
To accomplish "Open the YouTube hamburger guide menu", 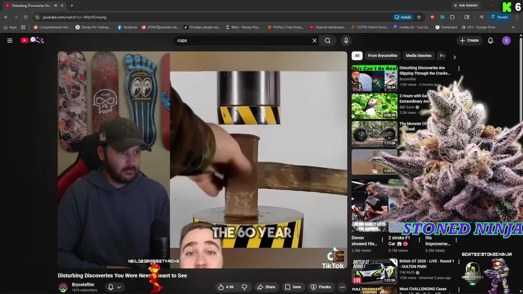I will pos(10,40).
